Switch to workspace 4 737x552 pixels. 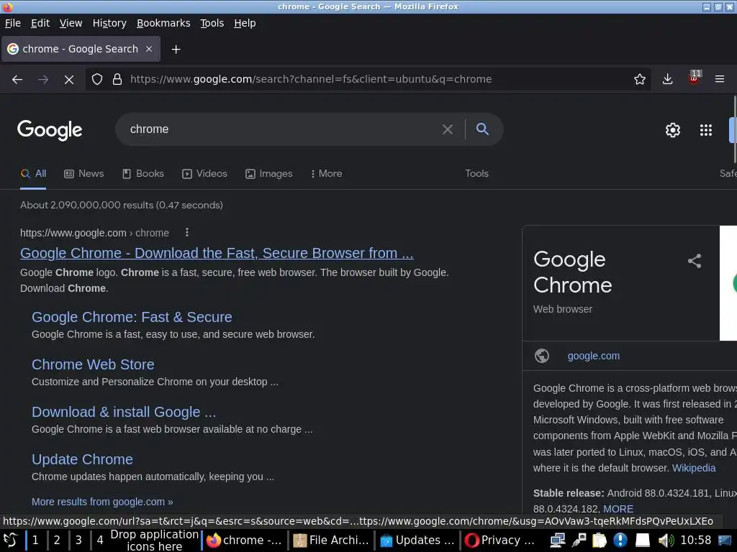tap(100, 540)
